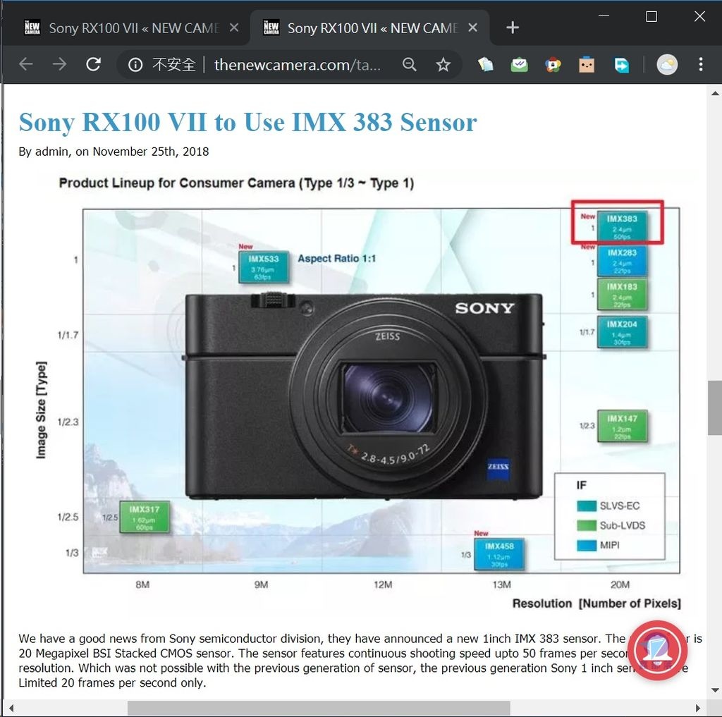Click the thenewcamera.com address bar
Viewport: 722px width, 717px height.
pyautogui.click(x=298, y=65)
